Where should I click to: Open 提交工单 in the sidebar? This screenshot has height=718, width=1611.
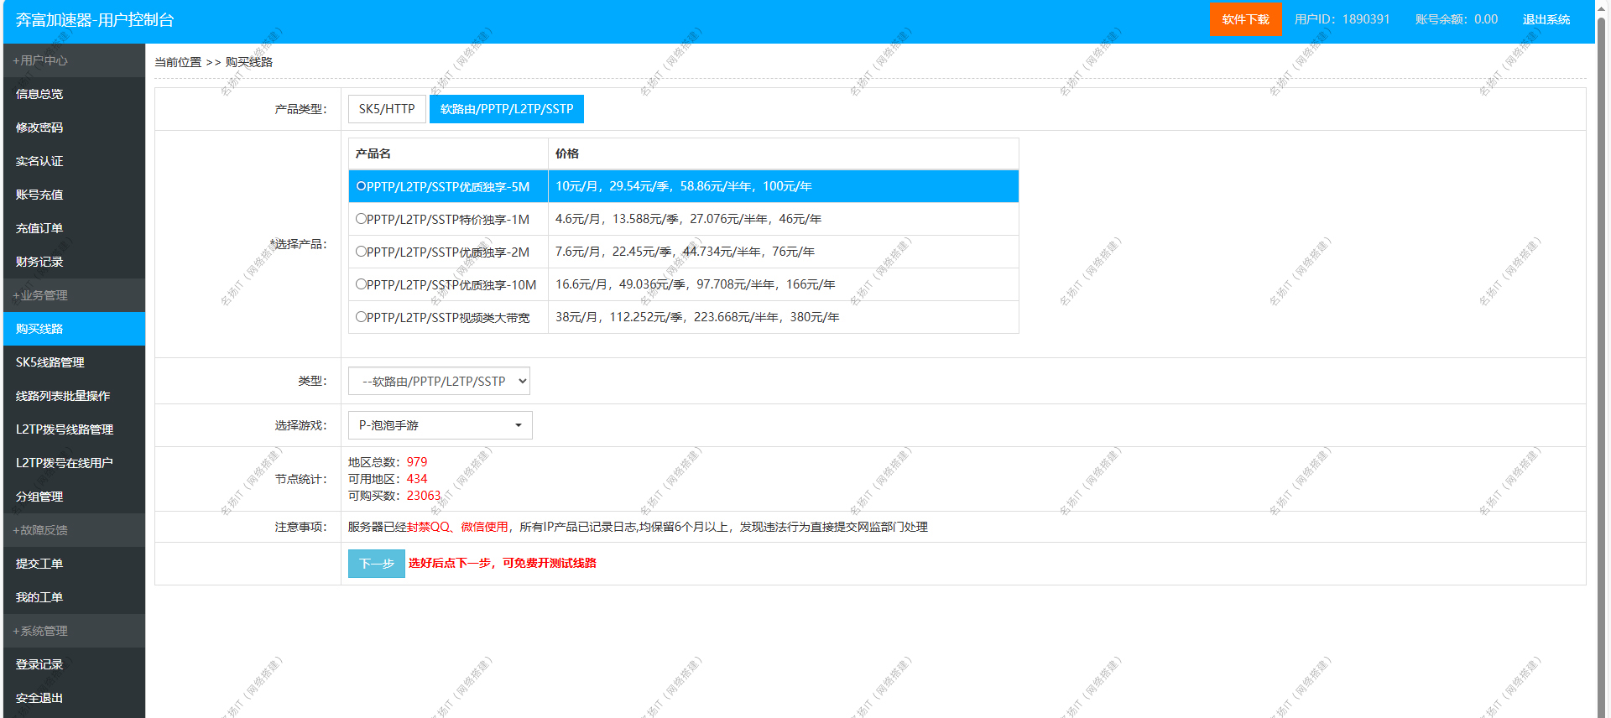click(x=39, y=564)
